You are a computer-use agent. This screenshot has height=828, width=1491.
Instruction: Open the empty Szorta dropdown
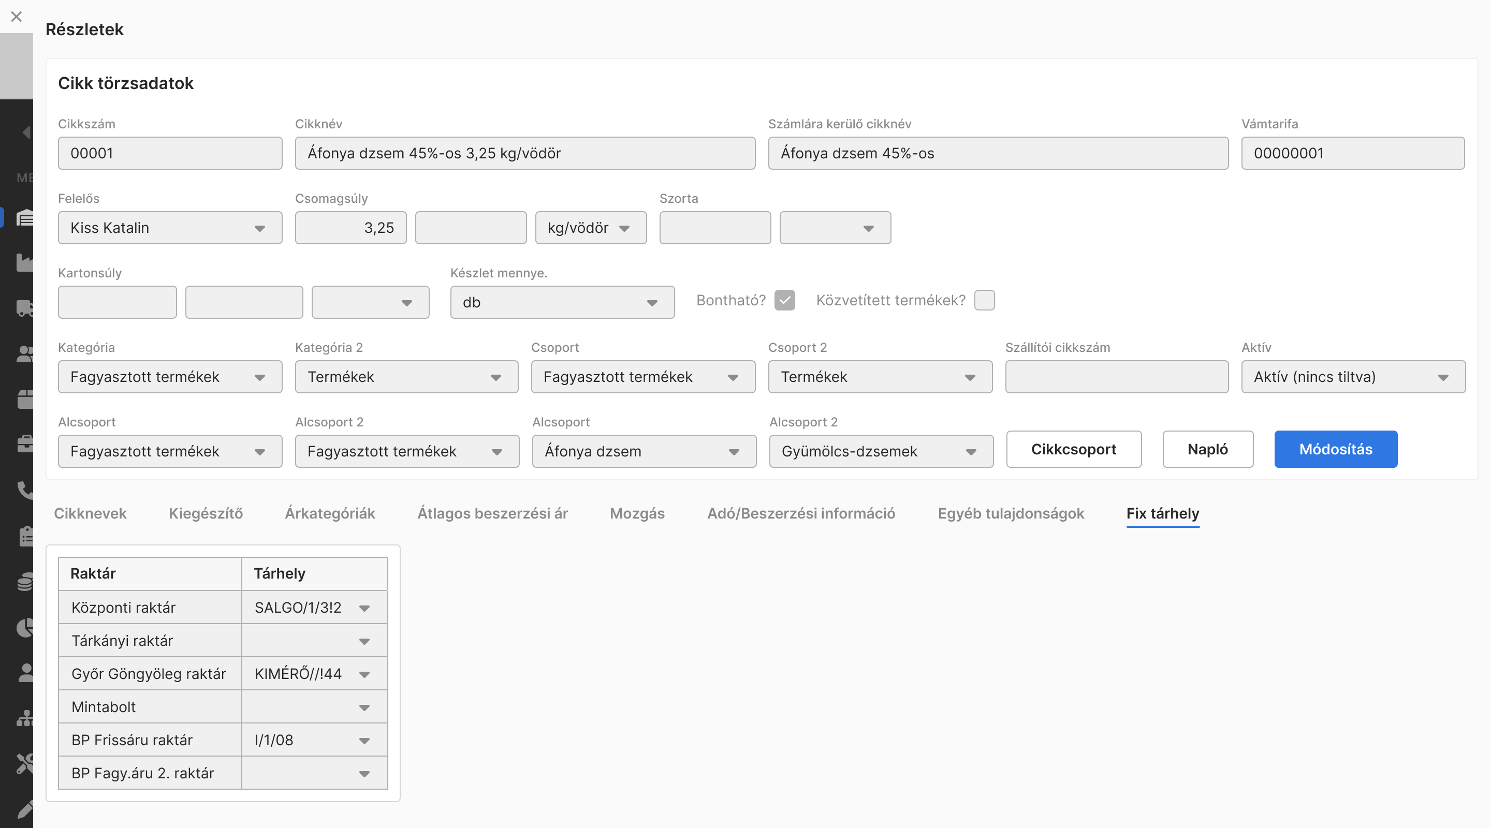pos(835,228)
